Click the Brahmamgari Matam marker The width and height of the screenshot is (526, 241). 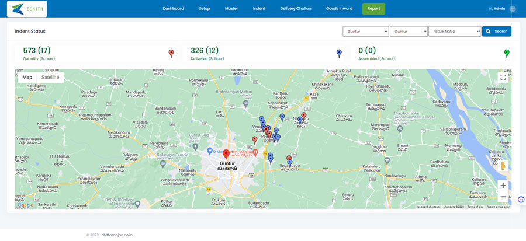[x=245, y=104]
